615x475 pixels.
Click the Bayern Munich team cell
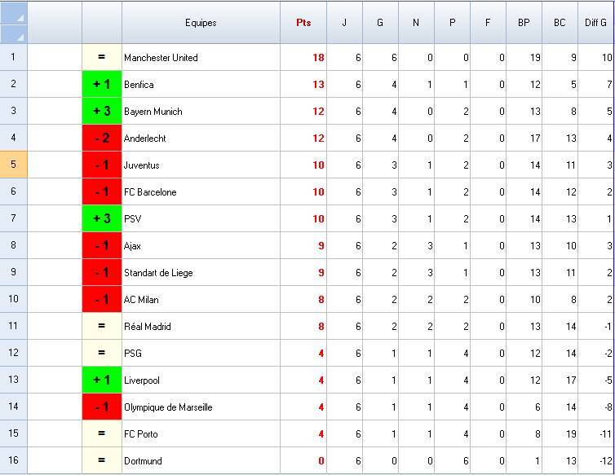[x=201, y=112]
